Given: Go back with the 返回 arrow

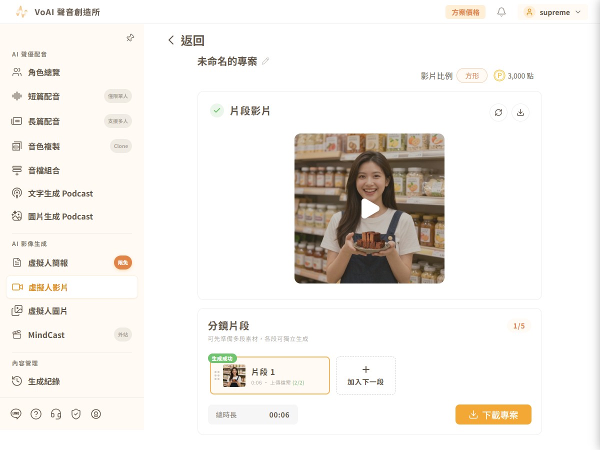Looking at the screenshot, I should tap(171, 40).
